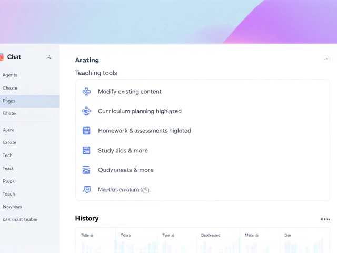
Task: Select Teack in the sidebar
Action: point(8,169)
